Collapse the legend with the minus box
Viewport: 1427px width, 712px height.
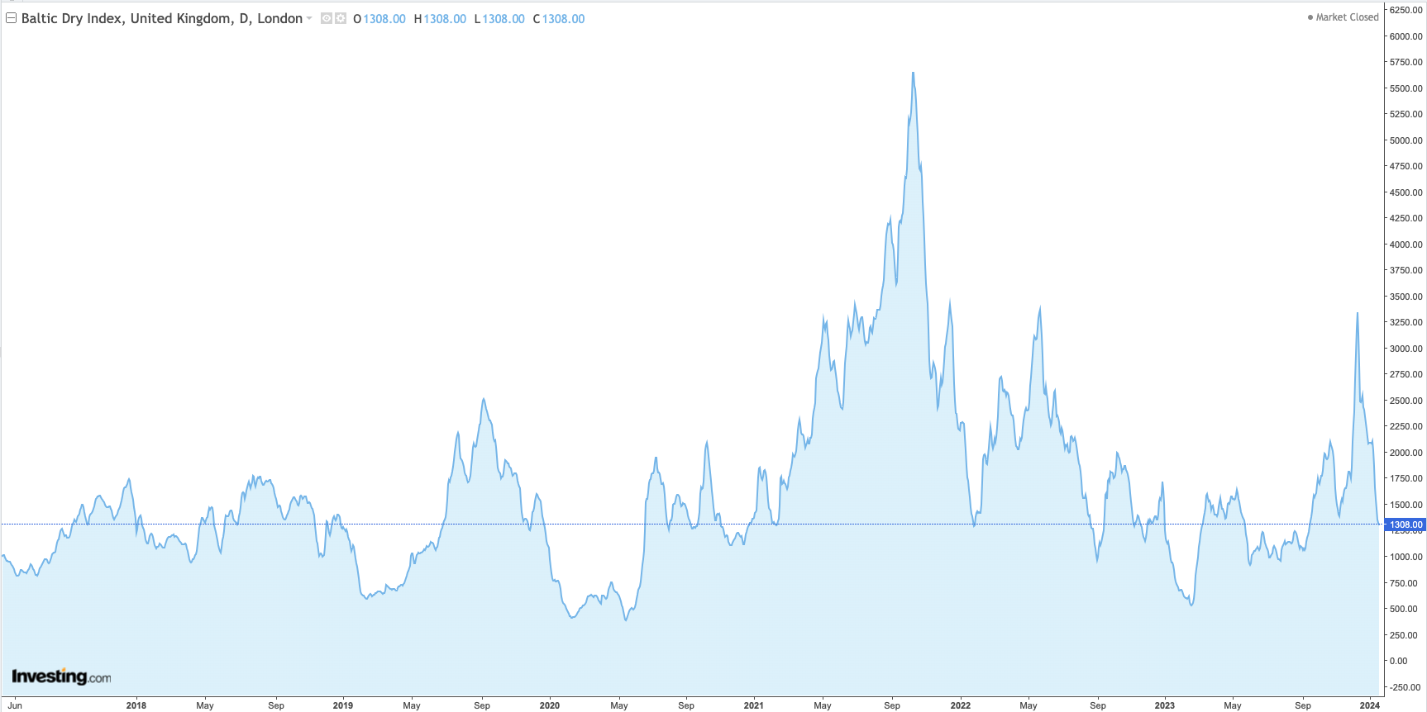(12, 18)
